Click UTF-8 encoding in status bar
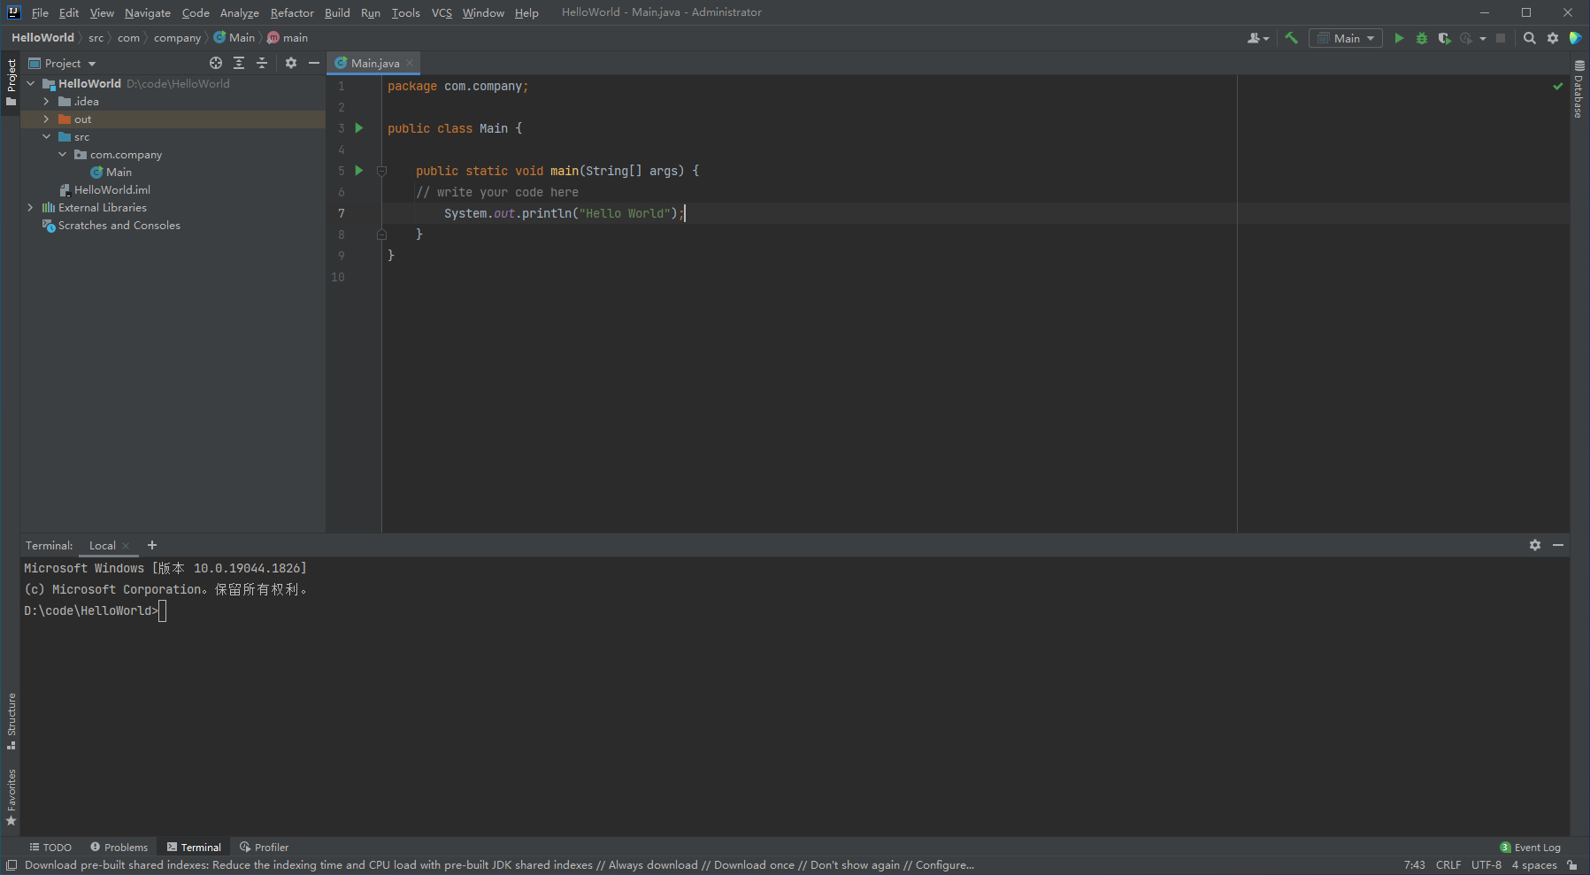The height and width of the screenshot is (875, 1590). tap(1486, 865)
